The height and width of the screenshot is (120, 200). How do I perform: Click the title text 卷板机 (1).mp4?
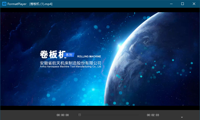[41, 4]
